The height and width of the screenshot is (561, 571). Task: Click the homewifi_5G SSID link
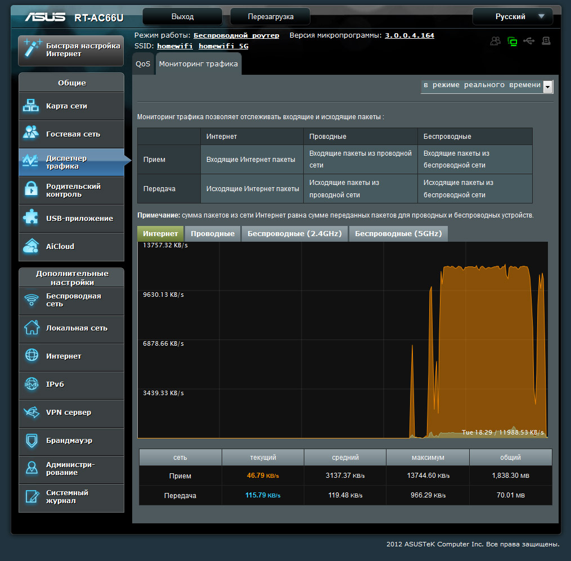pyautogui.click(x=223, y=46)
